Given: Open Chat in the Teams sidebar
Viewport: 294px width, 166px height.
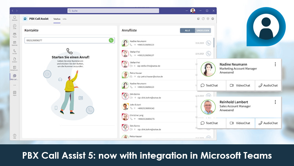Looking at the screenshot, I should 15,26.
